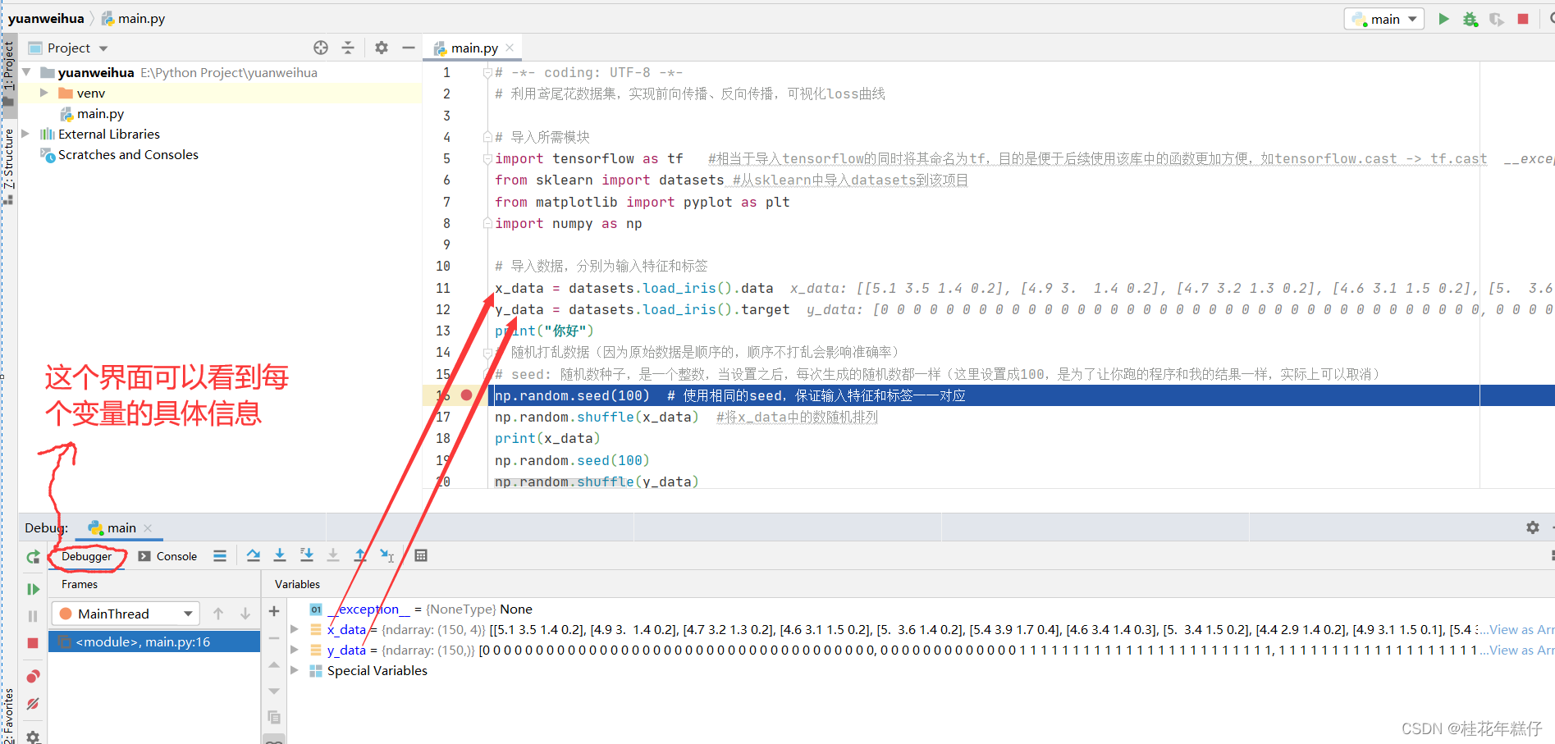
Task: Open Debug panel settings gear
Action: [1533, 527]
